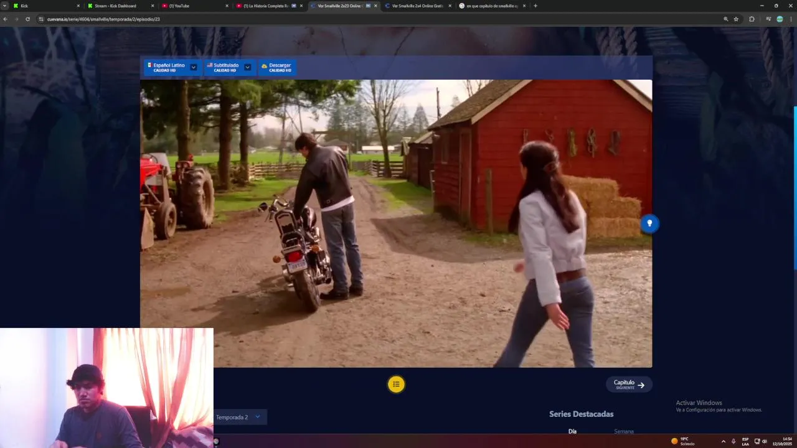797x448 pixels.
Task: Open the Temporada 2 season dropdown
Action: (x=240, y=417)
